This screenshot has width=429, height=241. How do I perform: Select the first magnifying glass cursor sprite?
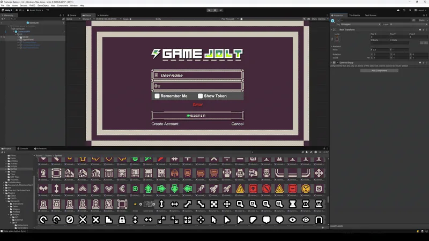coord(240,204)
